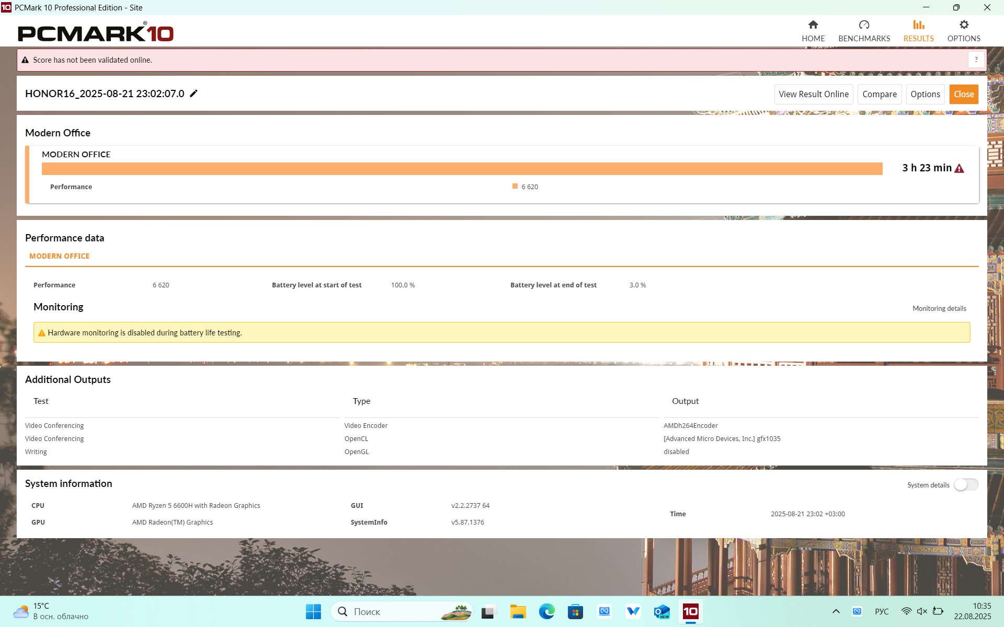Image resolution: width=1004 pixels, height=627 pixels.
Task: Expand Monitoring details
Action: click(939, 308)
